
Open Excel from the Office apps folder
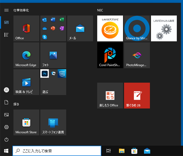[62, 20]
